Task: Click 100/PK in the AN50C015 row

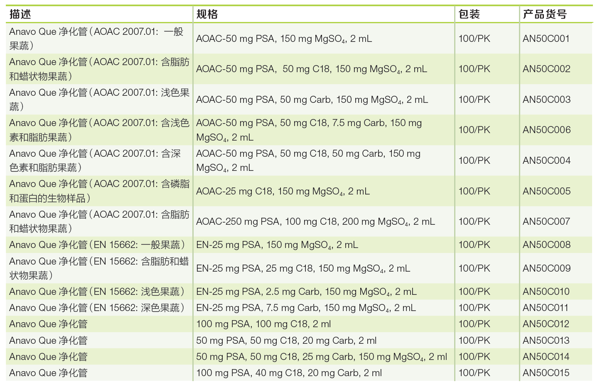Action: tap(474, 373)
